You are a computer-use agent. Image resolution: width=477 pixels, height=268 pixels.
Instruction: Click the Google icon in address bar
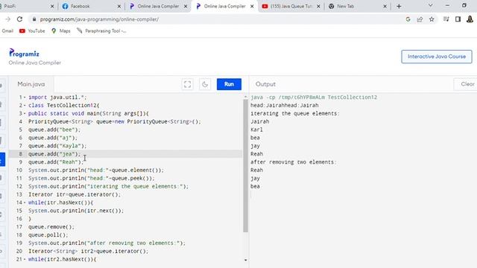tap(408, 19)
